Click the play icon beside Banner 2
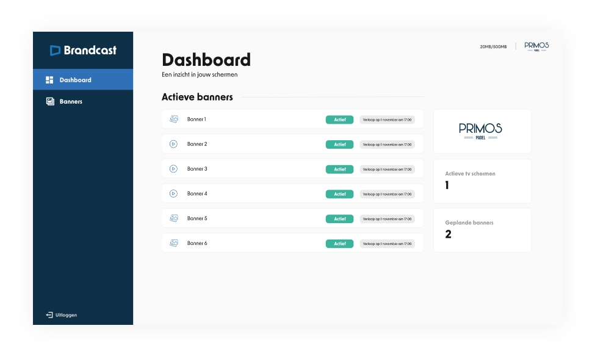Viewport: 595px width, 359px height. (173, 144)
